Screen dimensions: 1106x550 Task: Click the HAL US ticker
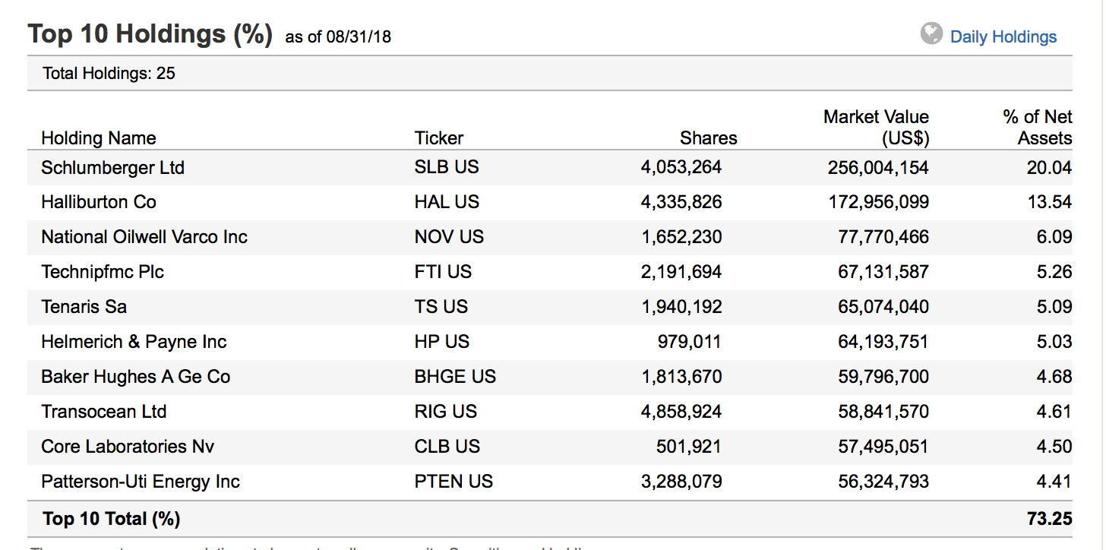pyautogui.click(x=447, y=201)
